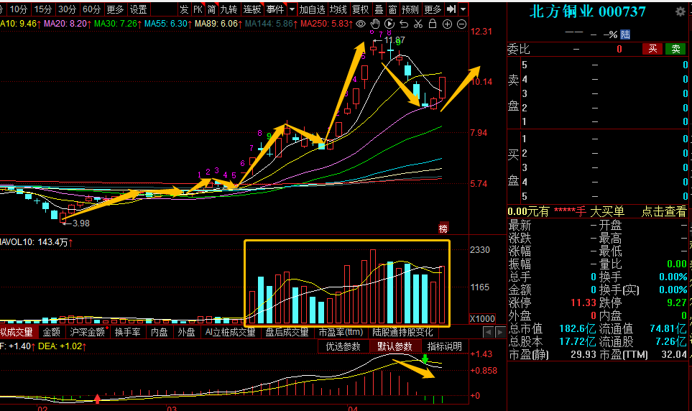Click the green 卖 sell button
692x411 pixels.
point(675,49)
